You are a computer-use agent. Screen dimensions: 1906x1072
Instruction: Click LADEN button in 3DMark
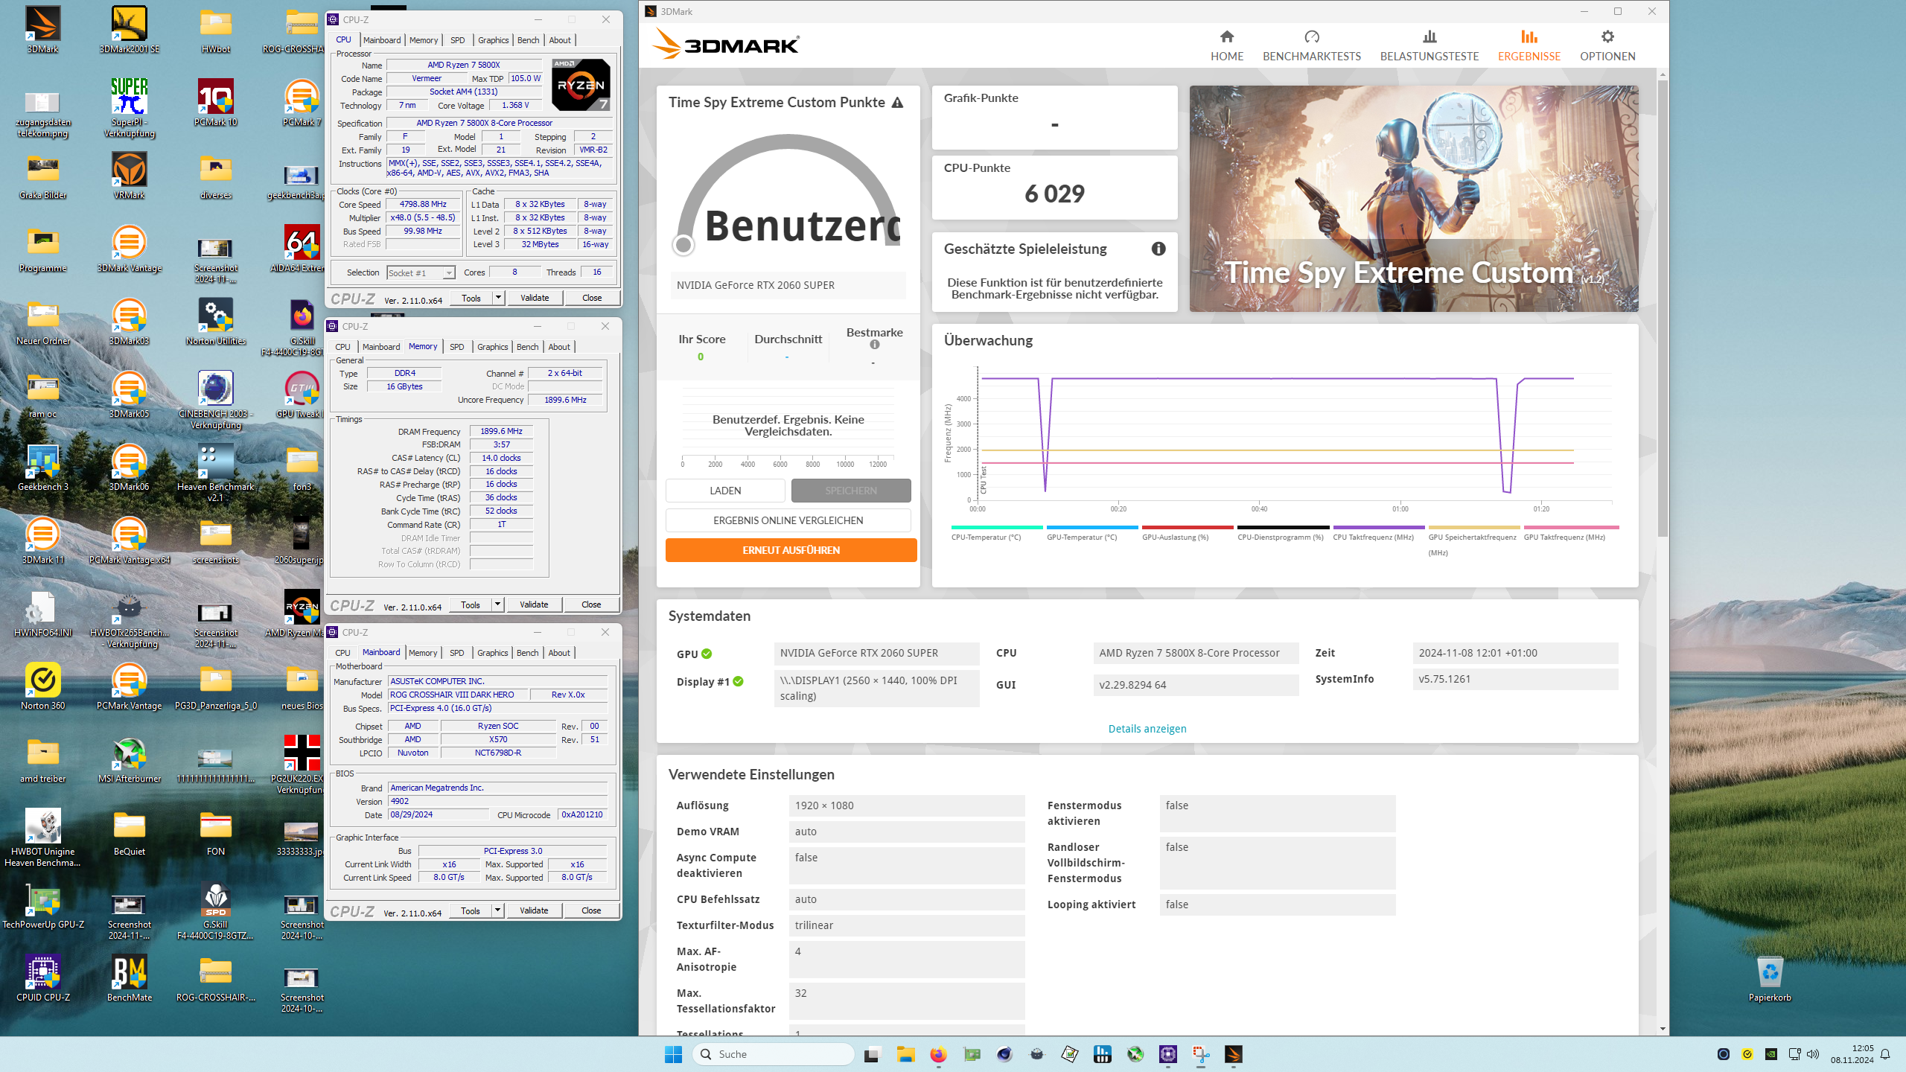[x=725, y=491]
